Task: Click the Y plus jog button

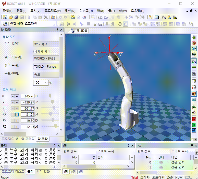Action: (x=17, y=102)
